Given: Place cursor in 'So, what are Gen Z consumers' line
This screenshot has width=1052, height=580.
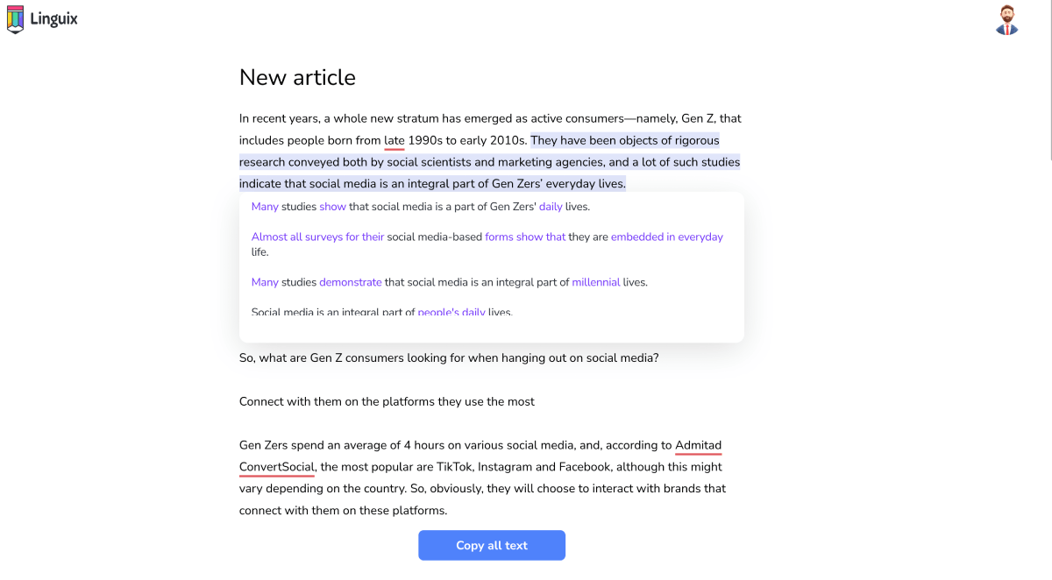Looking at the screenshot, I should point(448,357).
